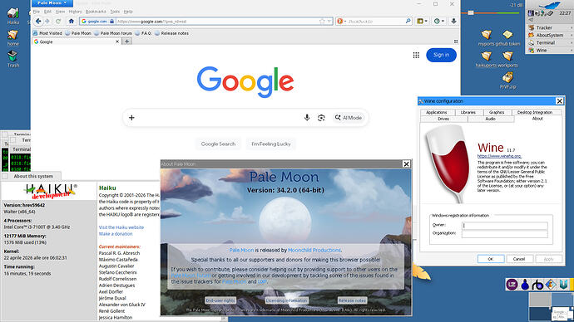This screenshot has width=574, height=322.
Task: Open the workports folder on desktop
Action: tap(507, 59)
